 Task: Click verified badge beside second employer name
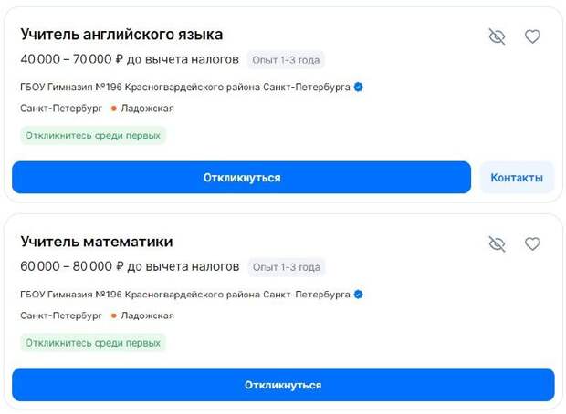359,295
